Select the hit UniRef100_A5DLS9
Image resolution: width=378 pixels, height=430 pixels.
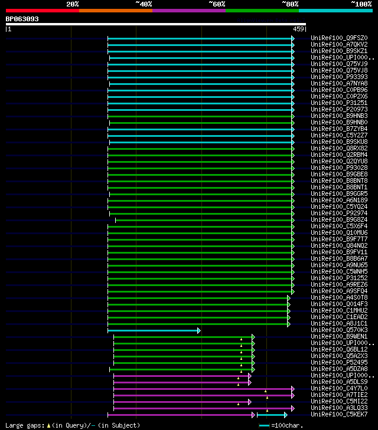339,382
